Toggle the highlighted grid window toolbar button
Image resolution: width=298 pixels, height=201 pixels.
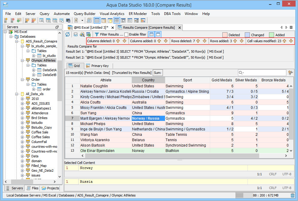click(97, 20)
